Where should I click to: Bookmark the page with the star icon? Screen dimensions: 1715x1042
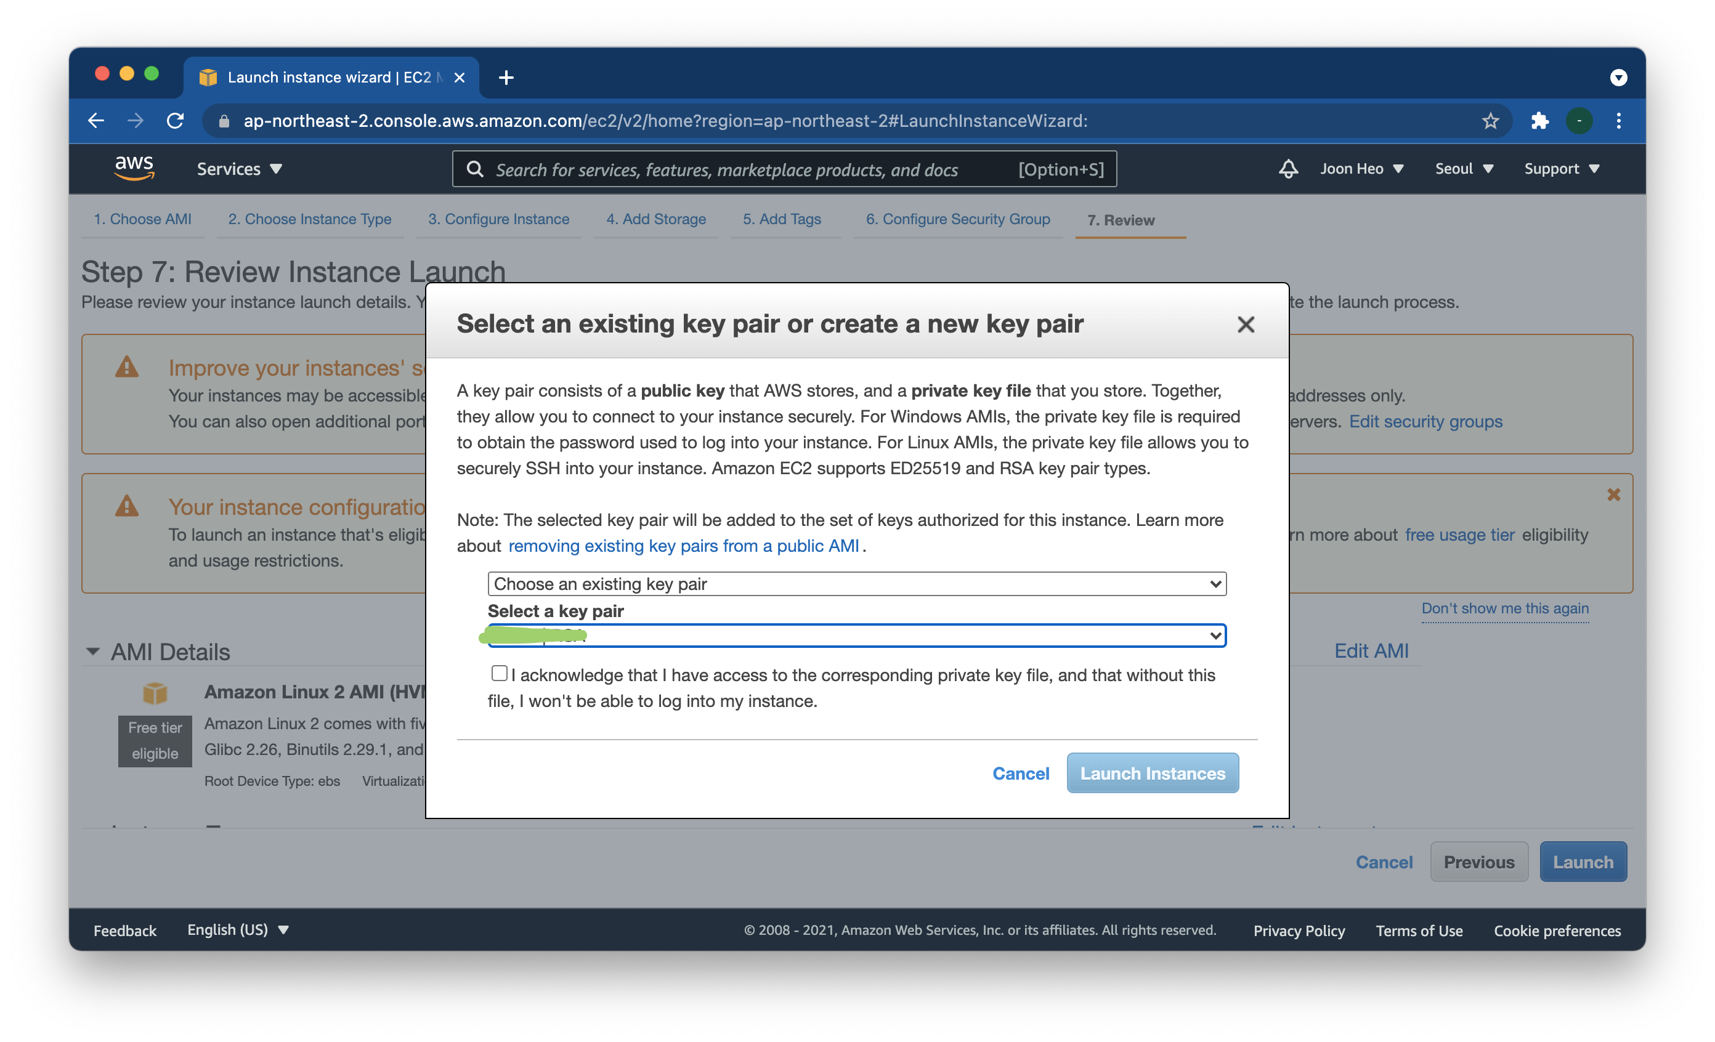tap(1490, 121)
